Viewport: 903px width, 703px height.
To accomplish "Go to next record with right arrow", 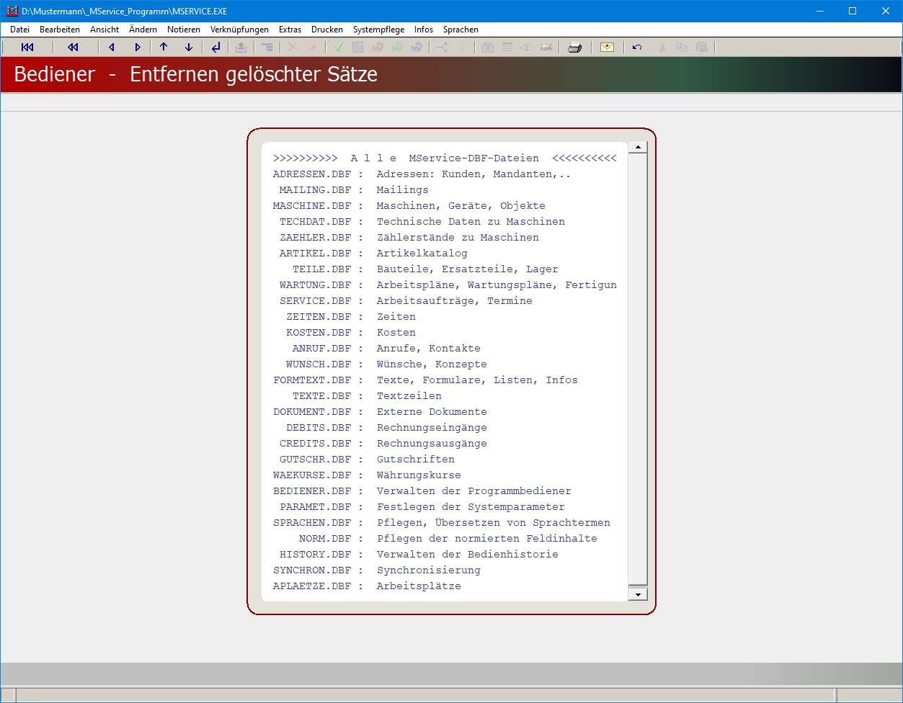I will tap(138, 48).
